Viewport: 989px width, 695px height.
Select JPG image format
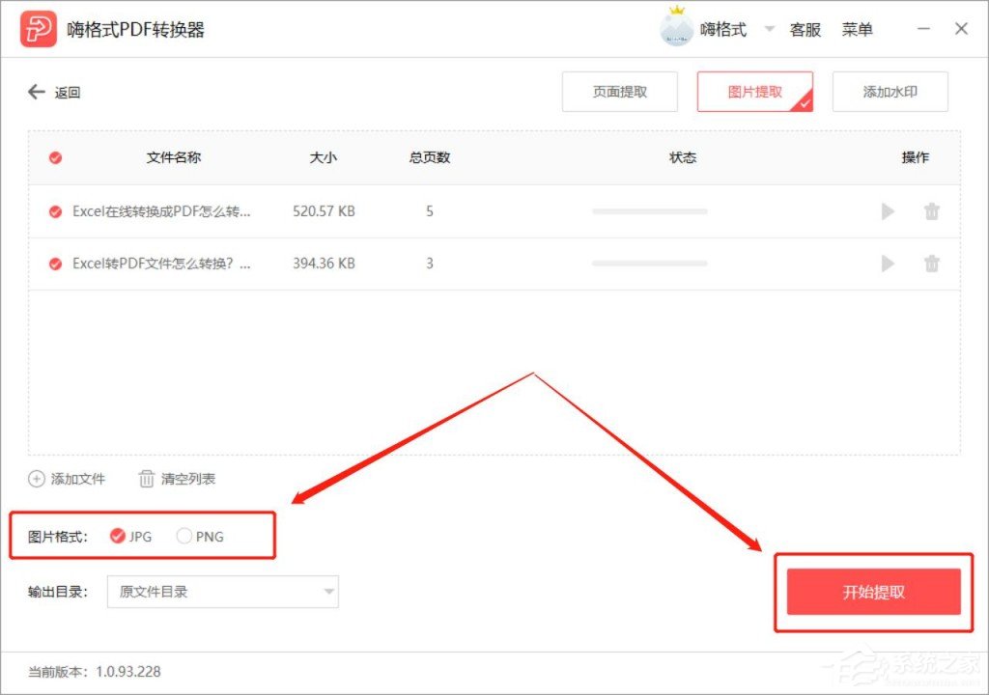[x=118, y=537]
